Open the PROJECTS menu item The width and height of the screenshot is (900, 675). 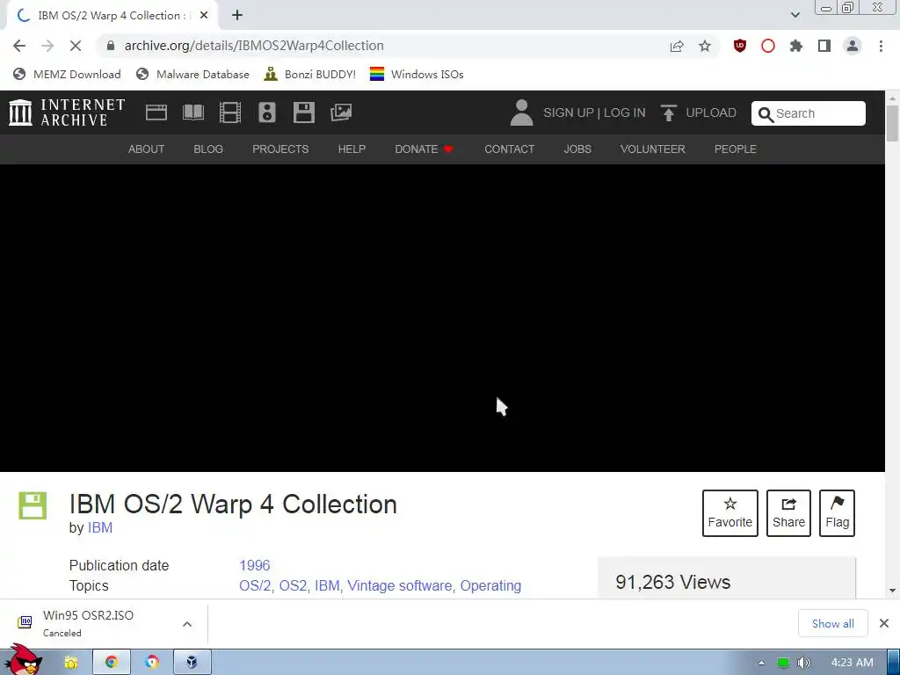coord(280,149)
